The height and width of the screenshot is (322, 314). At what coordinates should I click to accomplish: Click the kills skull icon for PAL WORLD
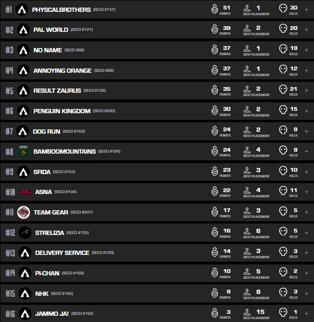[283, 29]
